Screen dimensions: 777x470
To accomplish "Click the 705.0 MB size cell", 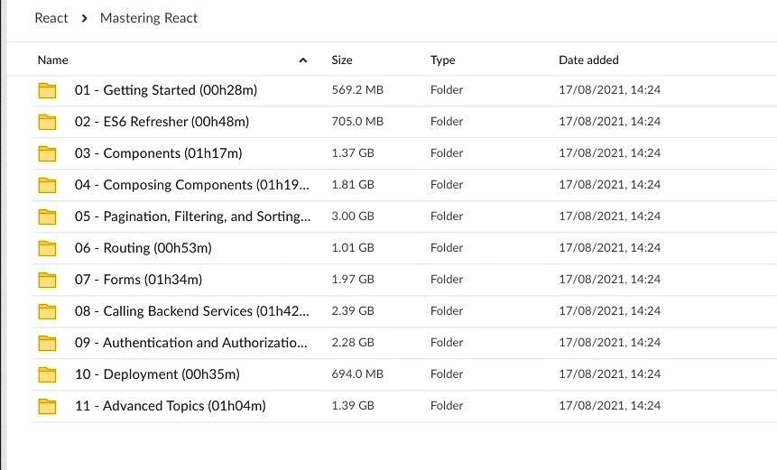I will tap(357, 122).
